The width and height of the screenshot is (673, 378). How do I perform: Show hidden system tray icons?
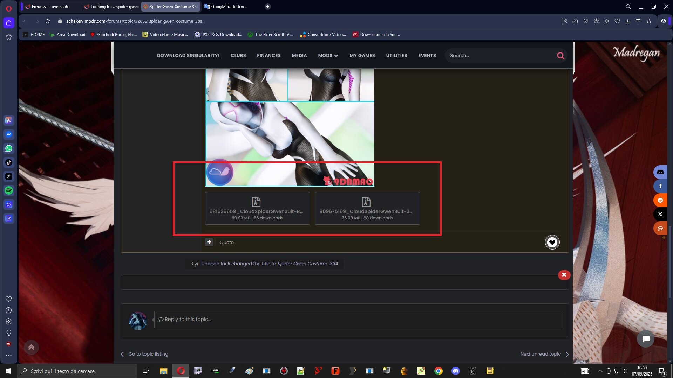[x=600, y=371]
